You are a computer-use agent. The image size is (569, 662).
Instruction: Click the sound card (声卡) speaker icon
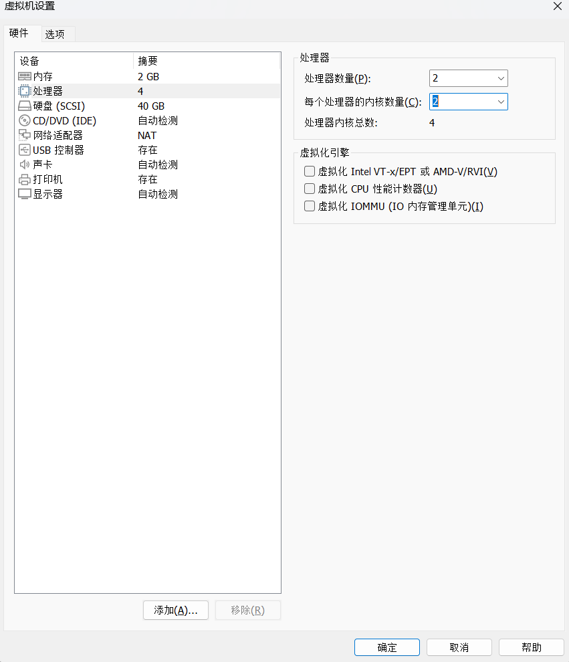click(x=25, y=164)
